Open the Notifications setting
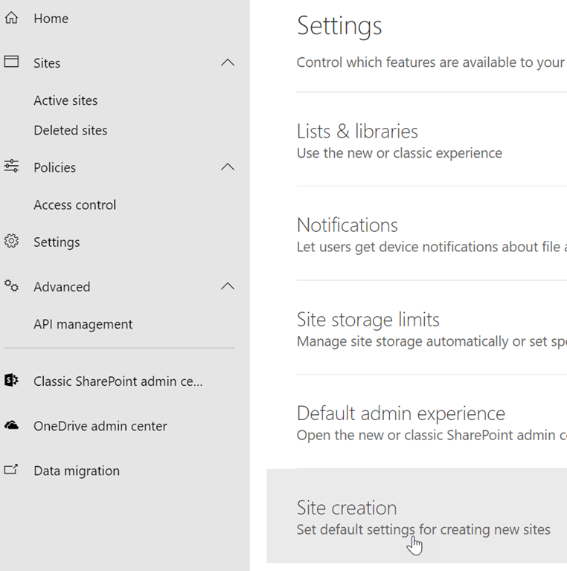 tap(347, 226)
